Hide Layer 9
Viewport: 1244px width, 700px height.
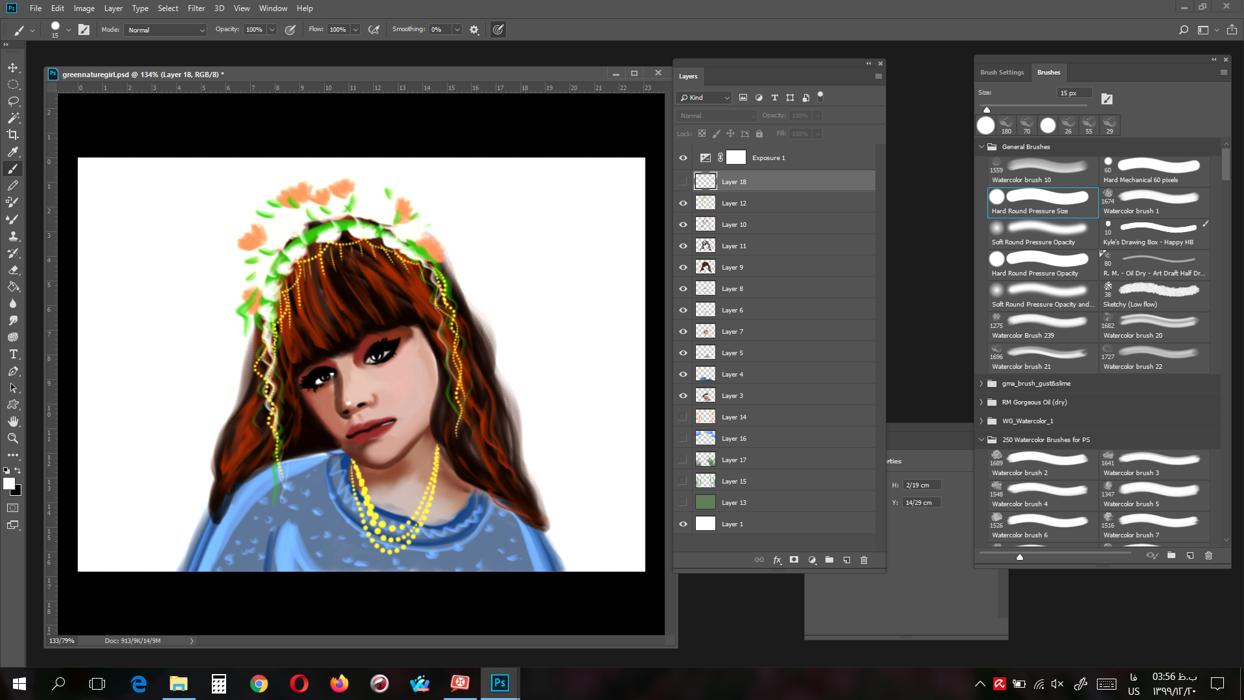pyautogui.click(x=683, y=268)
